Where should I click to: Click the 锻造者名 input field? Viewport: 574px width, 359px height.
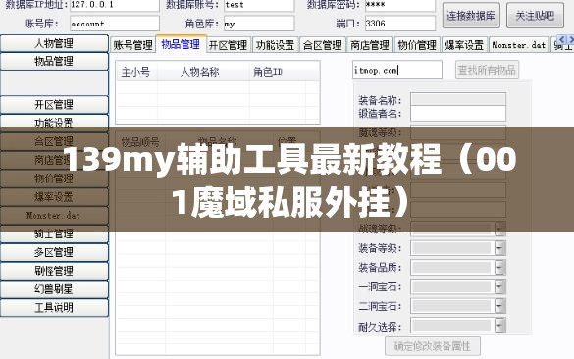point(458,114)
